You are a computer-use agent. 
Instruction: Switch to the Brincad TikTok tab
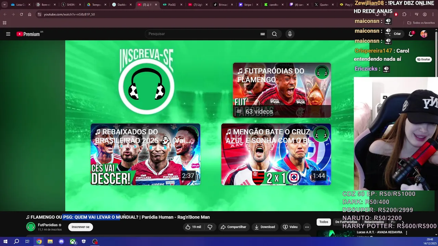click(x=223, y=5)
